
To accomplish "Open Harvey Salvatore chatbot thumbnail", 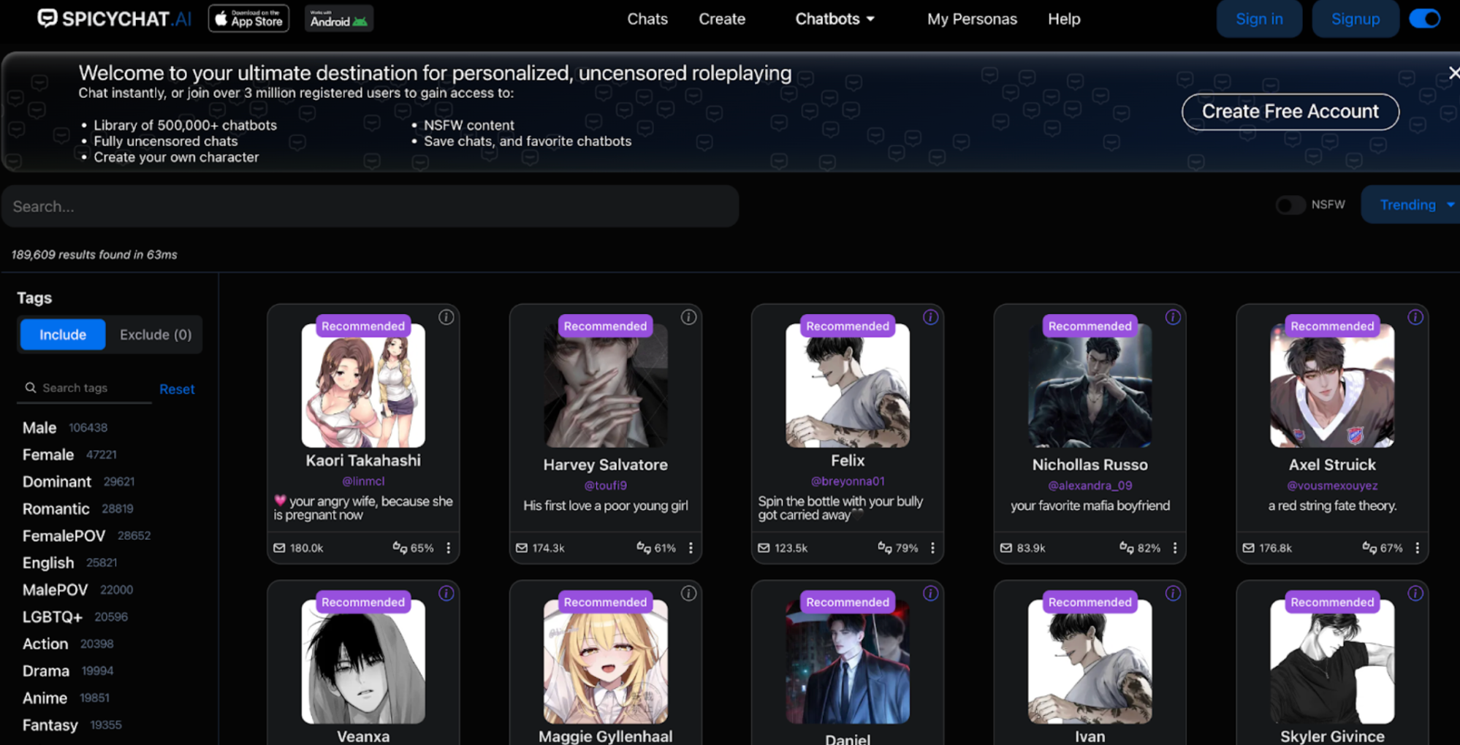I will [x=606, y=386].
